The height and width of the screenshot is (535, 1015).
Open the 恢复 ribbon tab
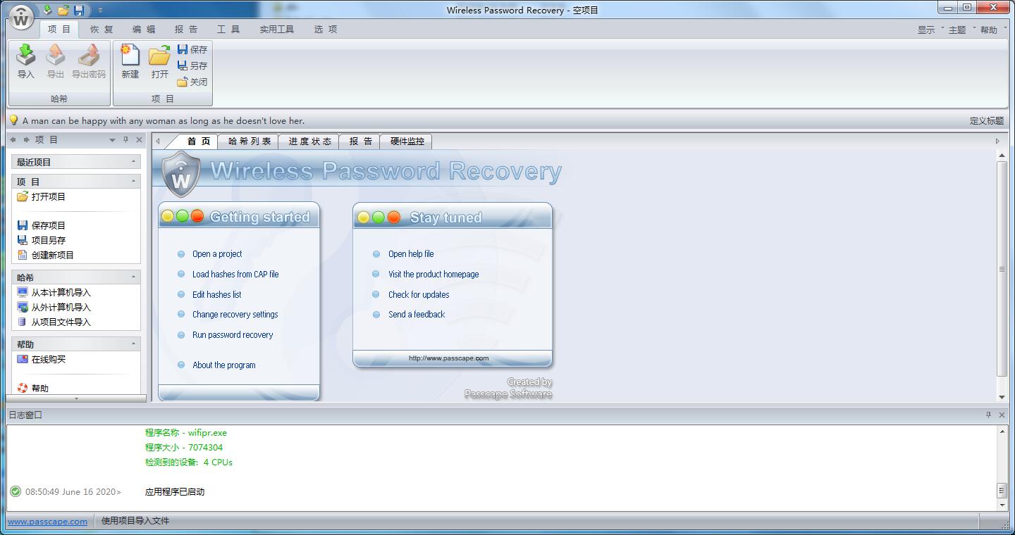pyautogui.click(x=101, y=29)
